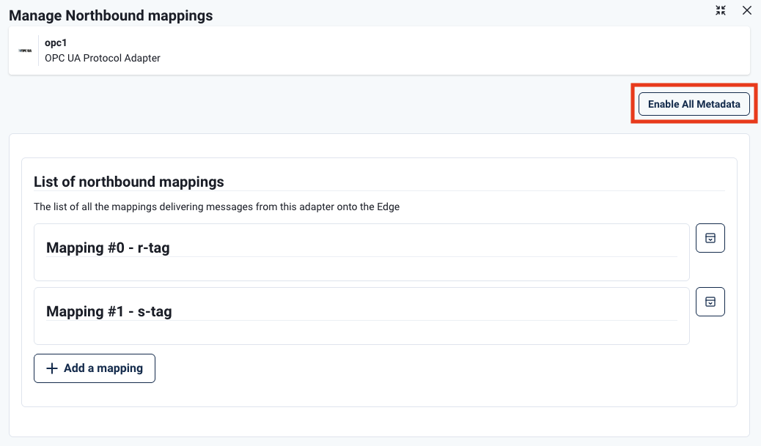Click the OPC UA protocol adapter logo
The height and width of the screenshot is (446, 761).
(x=25, y=51)
